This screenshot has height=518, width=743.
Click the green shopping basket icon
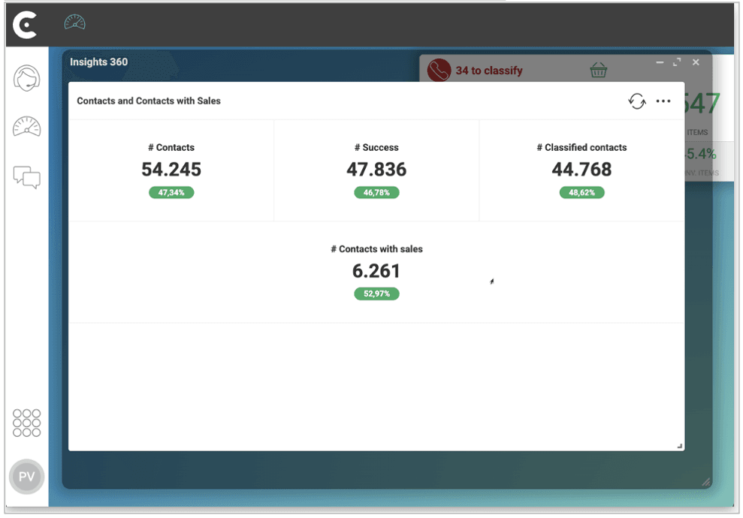coord(598,71)
